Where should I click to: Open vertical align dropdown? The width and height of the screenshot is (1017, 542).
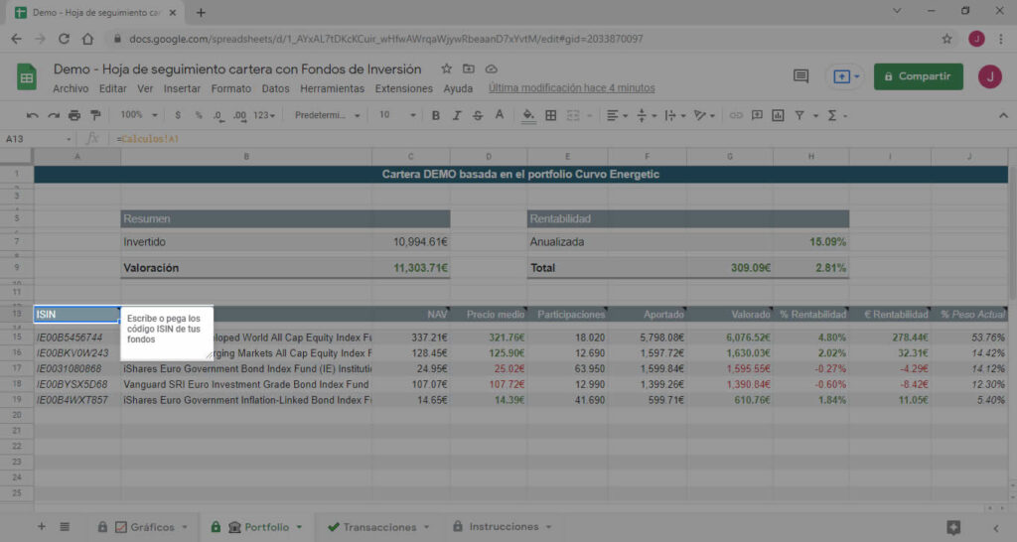tap(647, 115)
